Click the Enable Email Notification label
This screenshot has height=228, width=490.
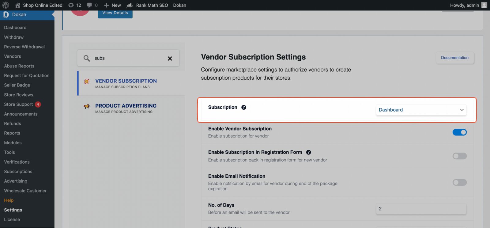point(237,176)
